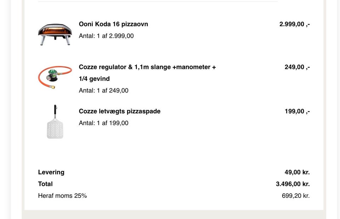This screenshot has width=340, height=219.
Task: Click the 1/4 gevind text line
Action: 94,79
